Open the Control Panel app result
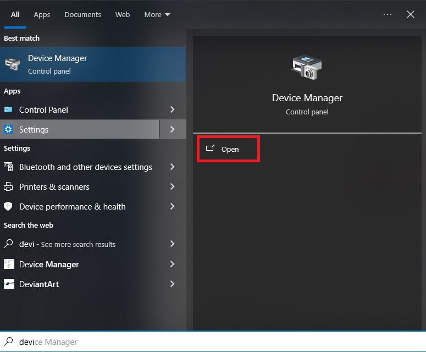This screenshot has width=426, height=352. [80, 110]
